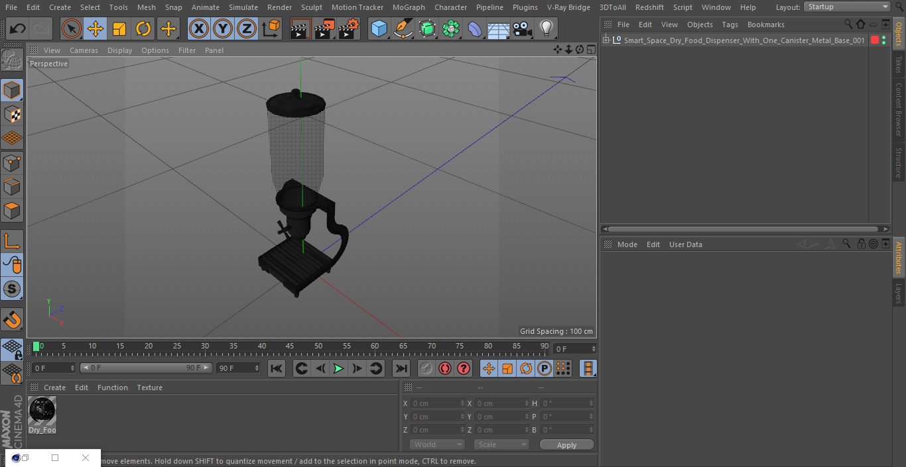Screen dimensions: 906x467
Task: Click the Apply button
Action: pyautogui.click(x=566, y=445)
